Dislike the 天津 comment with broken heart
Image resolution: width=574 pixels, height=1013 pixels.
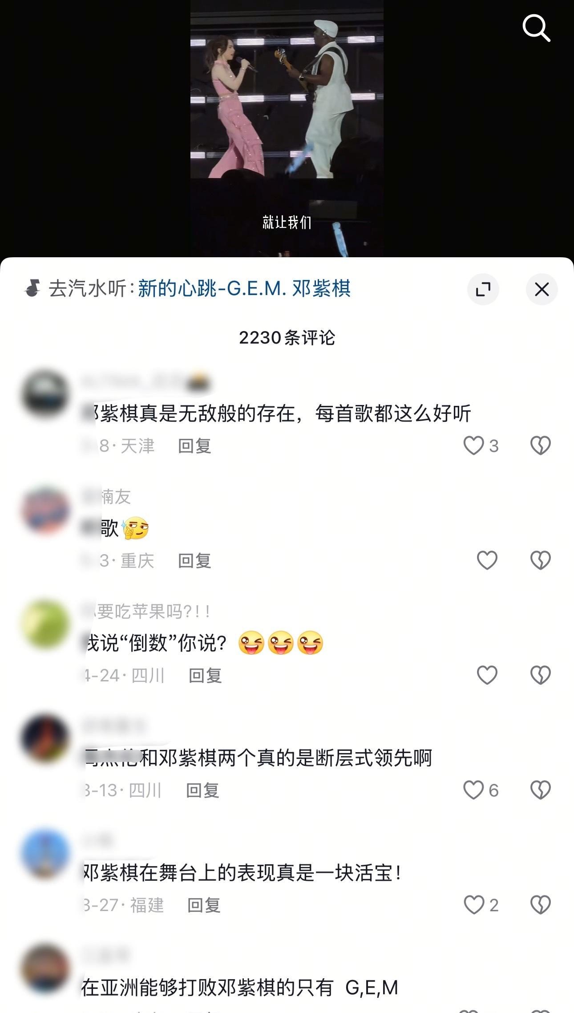(x=541, y=446)
